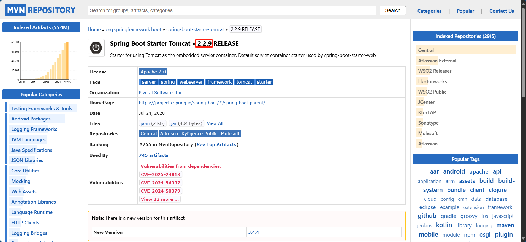Open CVE-2024-56337 vulnerability
This screenshot has width=526, height=242.
pos(161,183)
